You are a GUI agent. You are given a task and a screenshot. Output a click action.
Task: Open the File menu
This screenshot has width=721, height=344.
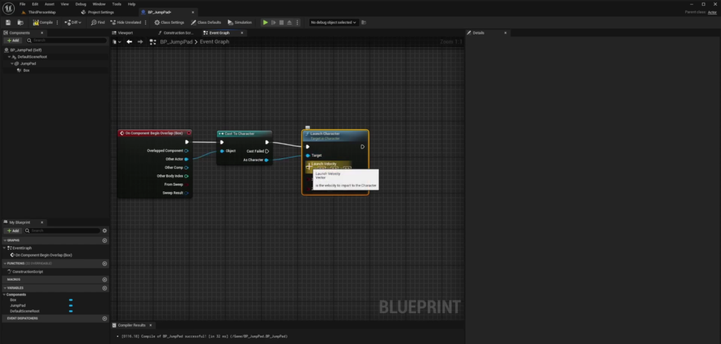pyautogui.click(x=23, y=4)
